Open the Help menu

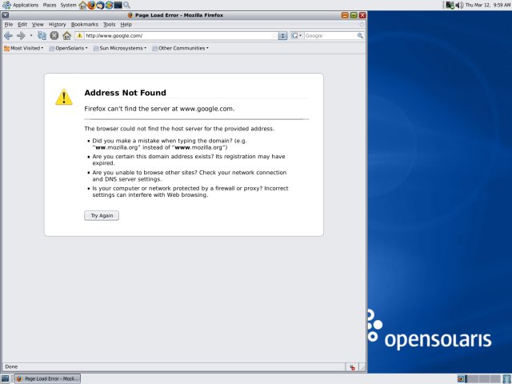(x=126, y=25)
